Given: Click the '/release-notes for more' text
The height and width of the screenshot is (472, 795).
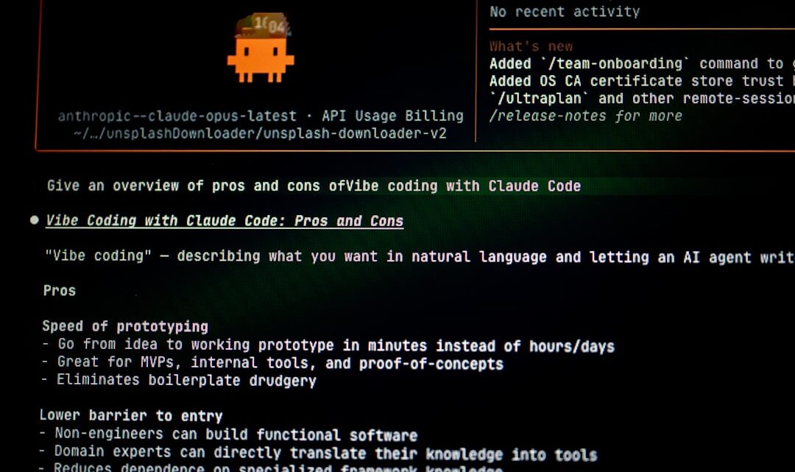Looking at the screenshot, I should [586, 116].
